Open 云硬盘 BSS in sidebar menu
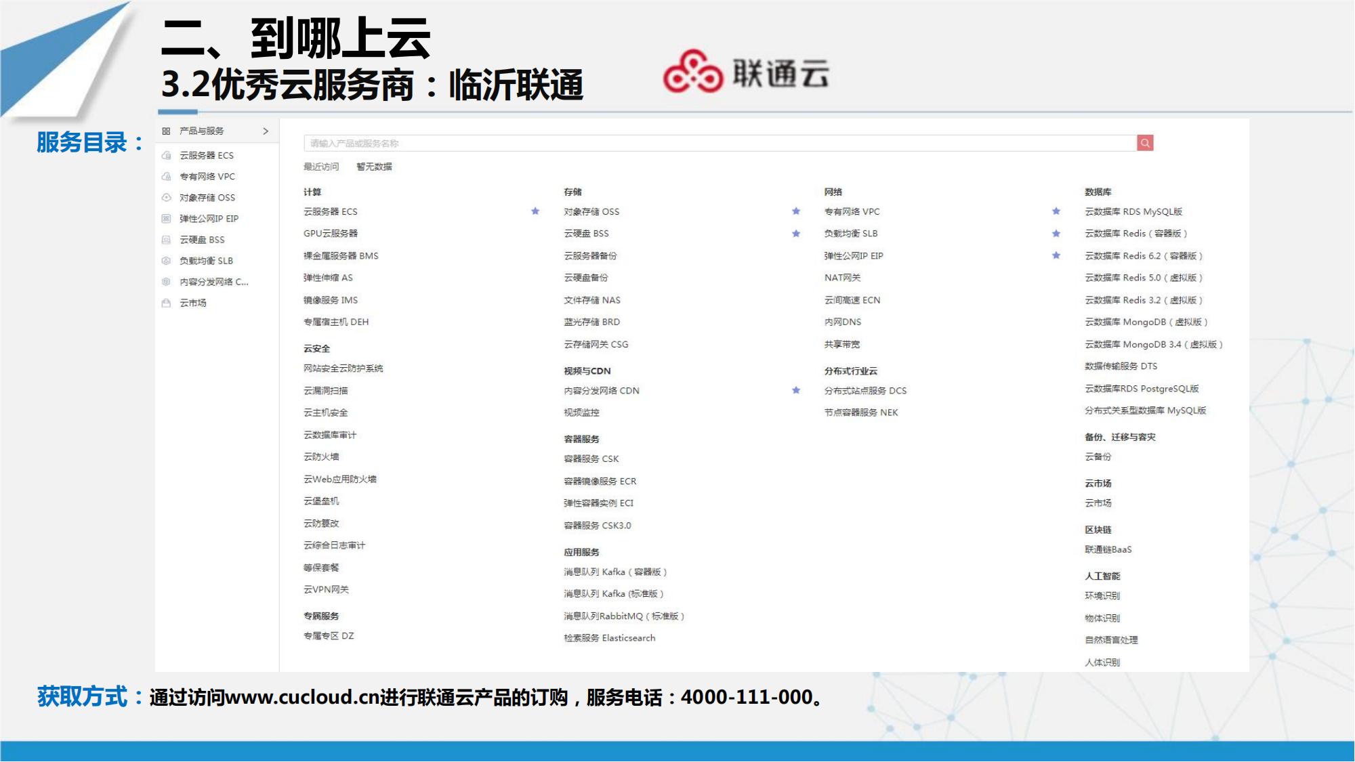The height and width of the screenshot is (762, 1355). (x=202, y=240)
